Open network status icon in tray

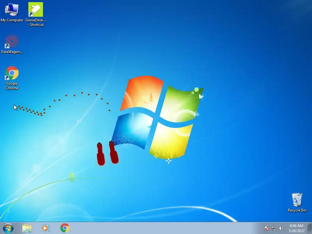tap(274, 228)
